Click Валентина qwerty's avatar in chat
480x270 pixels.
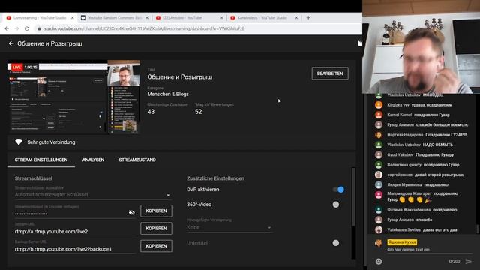(x=379, y=165)
